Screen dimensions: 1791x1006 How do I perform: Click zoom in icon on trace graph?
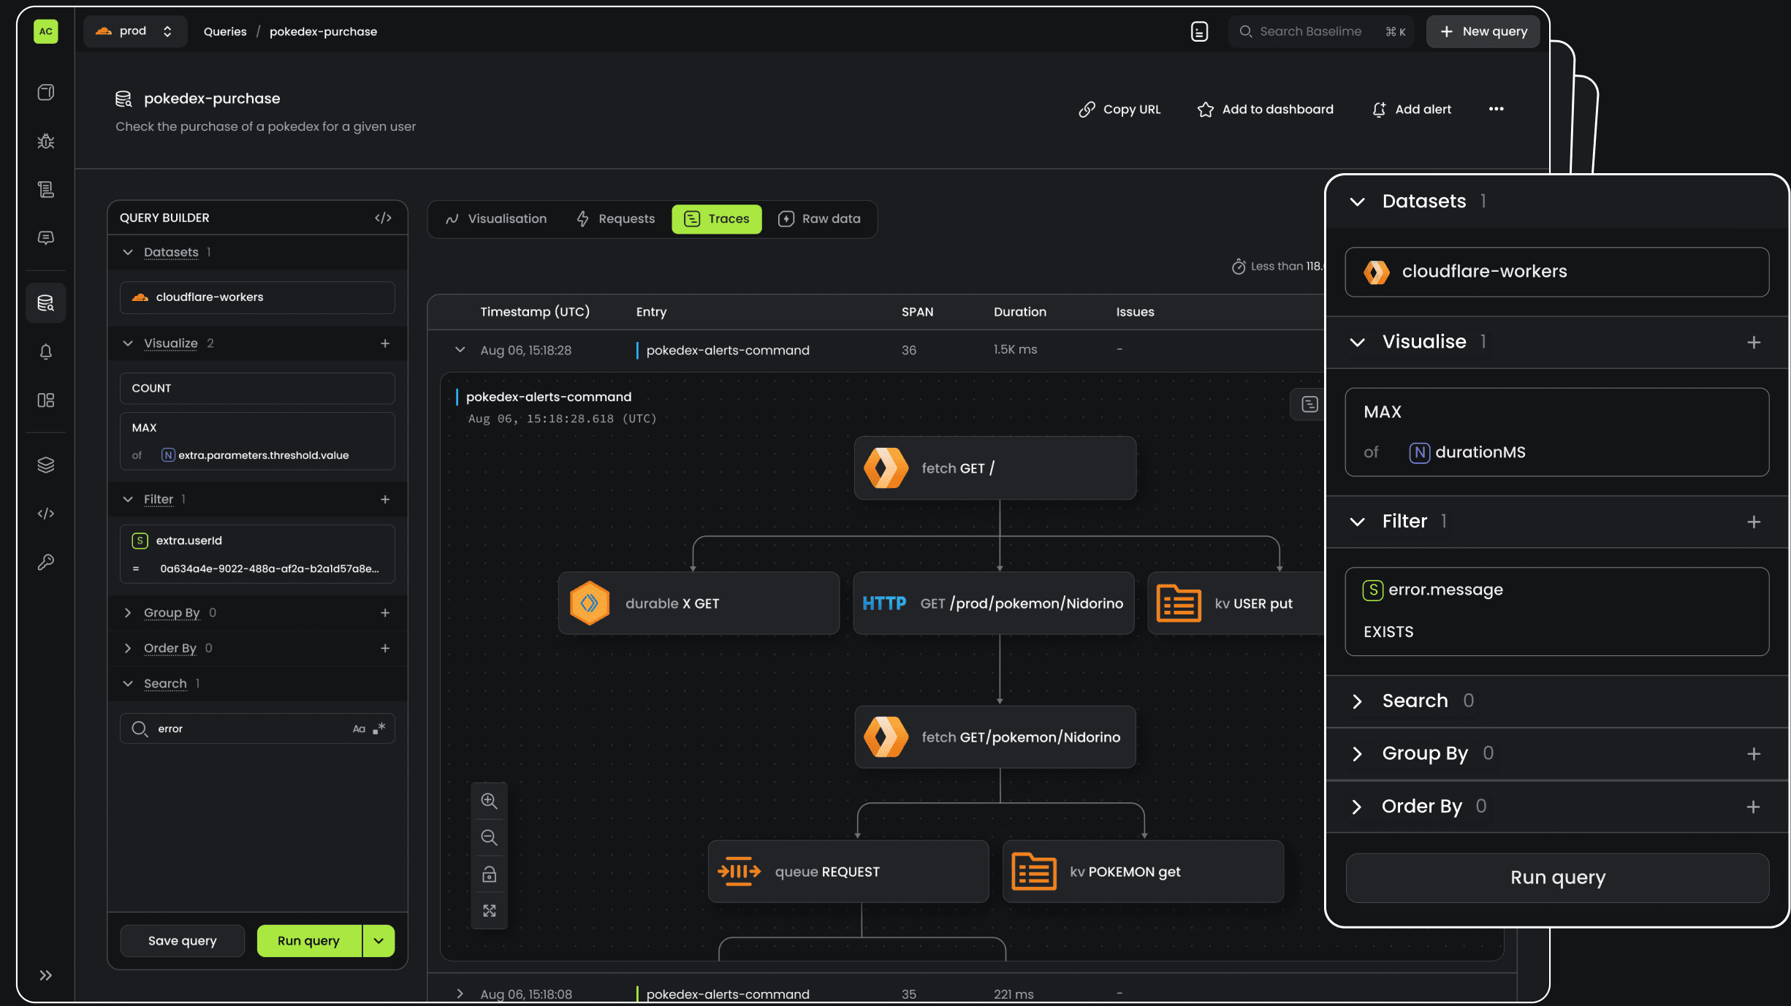pos(489,801)
